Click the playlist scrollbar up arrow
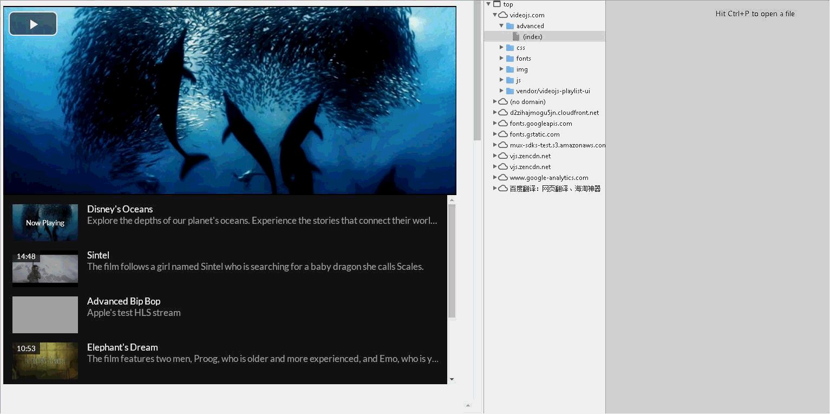This screenshot has width=830, height=414. pos(452,200)
